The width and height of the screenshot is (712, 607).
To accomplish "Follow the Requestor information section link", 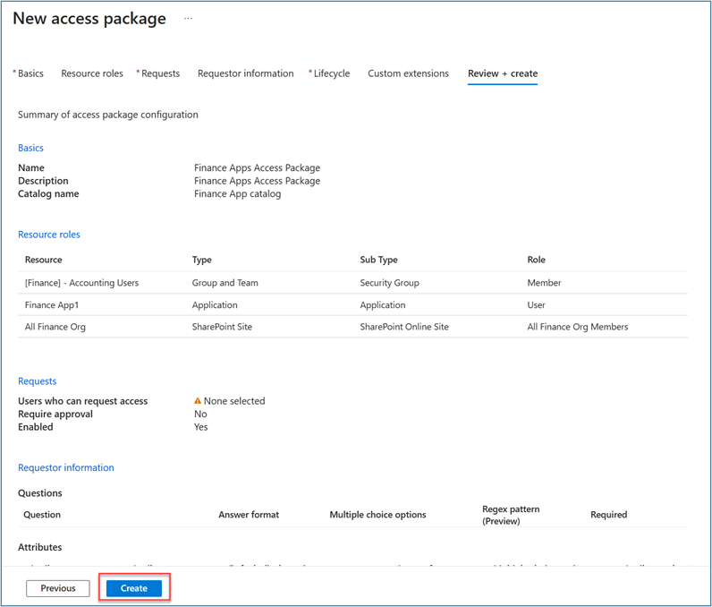I will click(x=66, y=467).
